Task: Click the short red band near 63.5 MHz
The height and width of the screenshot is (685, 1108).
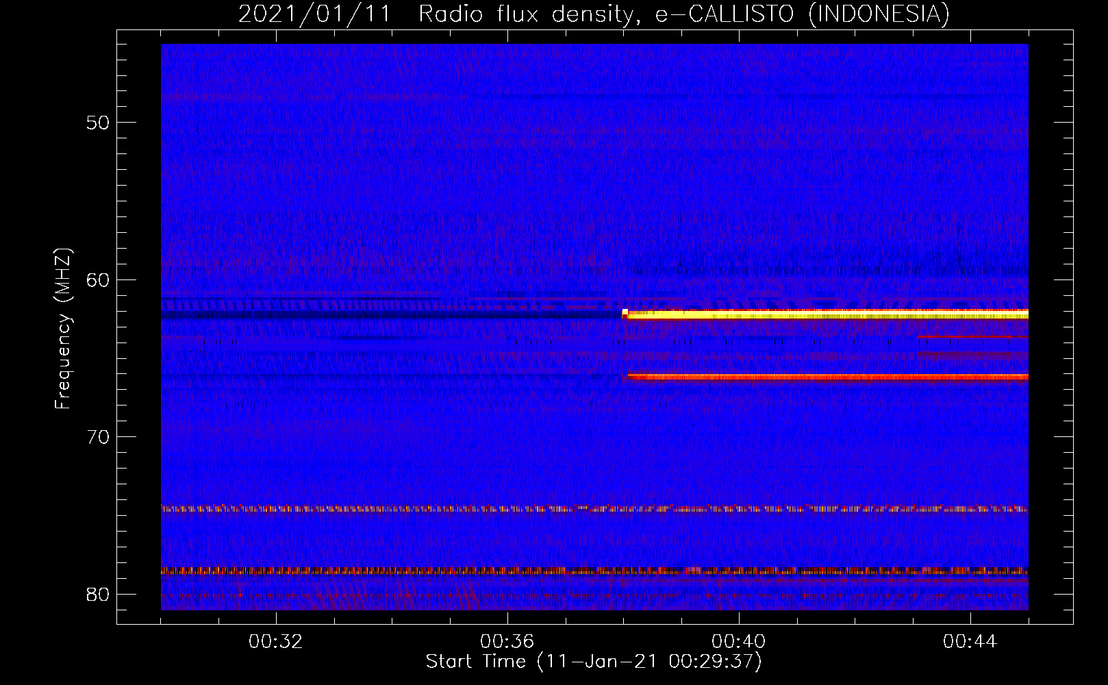Action: pos(973,337)
